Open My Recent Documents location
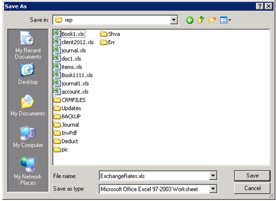 tap(28, 45)
